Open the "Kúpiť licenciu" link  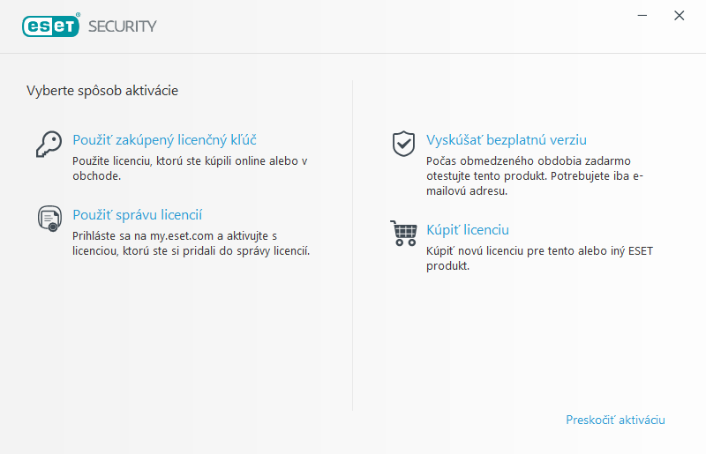(468, 230)
